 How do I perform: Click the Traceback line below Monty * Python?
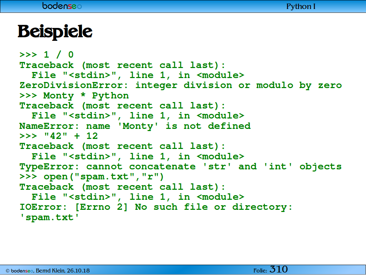point(122,106)
